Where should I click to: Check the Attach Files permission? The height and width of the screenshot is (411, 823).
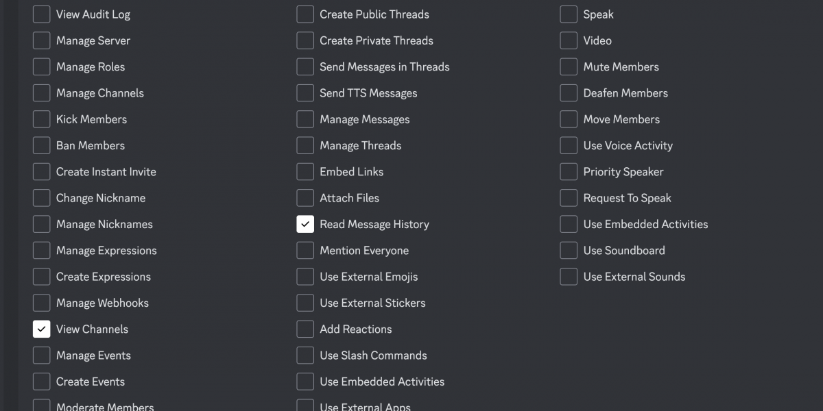click(x=305, y=198)
